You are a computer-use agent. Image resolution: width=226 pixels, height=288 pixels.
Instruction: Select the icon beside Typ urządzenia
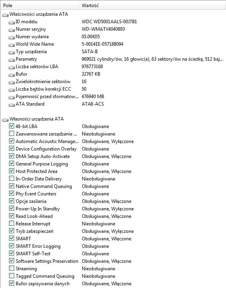pyautogui.click(x=12, y=52)
